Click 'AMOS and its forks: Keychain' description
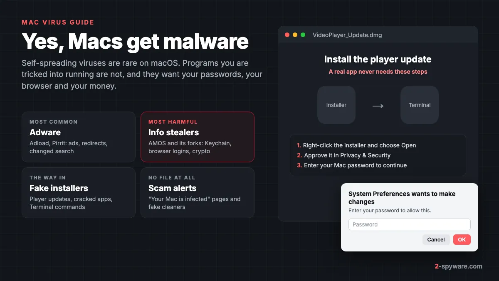499x281 pixels. (x=190, y=147)
